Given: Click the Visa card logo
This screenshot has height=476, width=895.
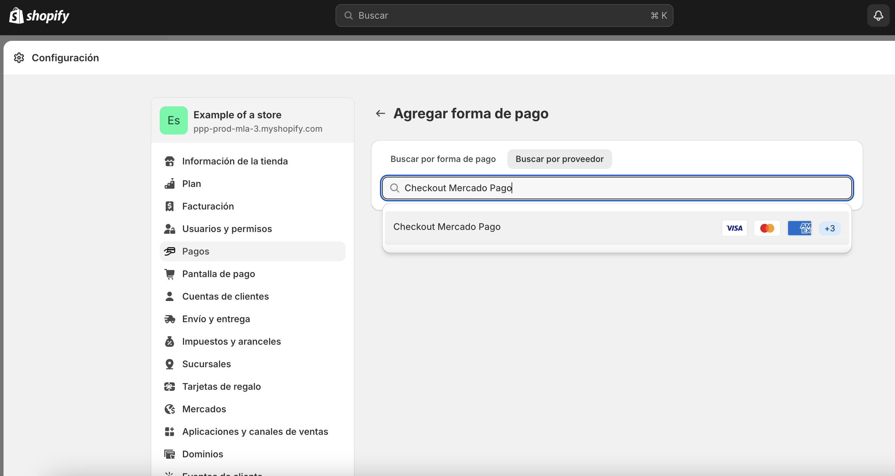Looking at the screenshot, I should point(735,228).
